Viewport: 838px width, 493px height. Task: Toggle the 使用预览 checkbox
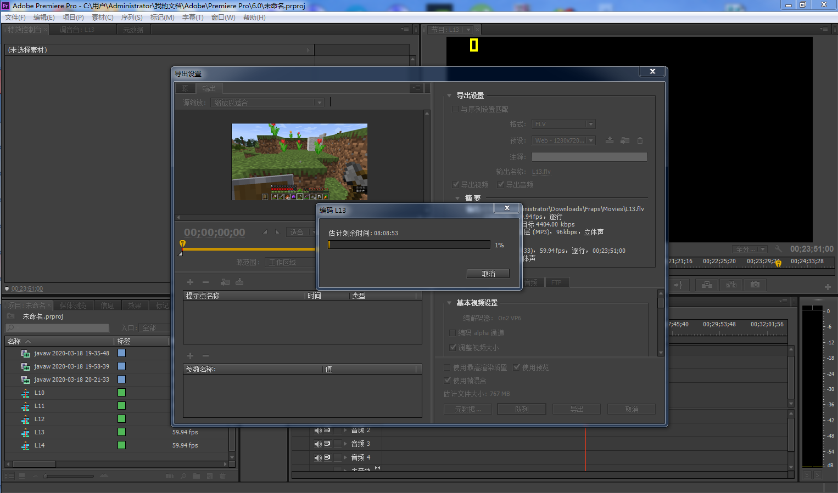point(516,367)
